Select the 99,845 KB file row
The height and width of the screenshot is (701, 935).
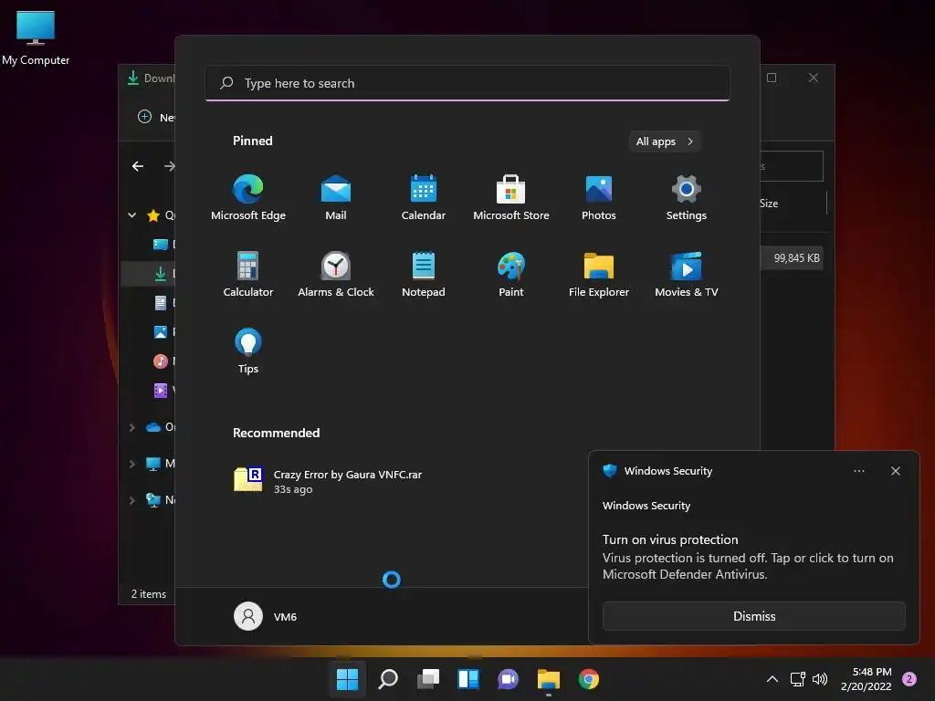pos(792,258)
